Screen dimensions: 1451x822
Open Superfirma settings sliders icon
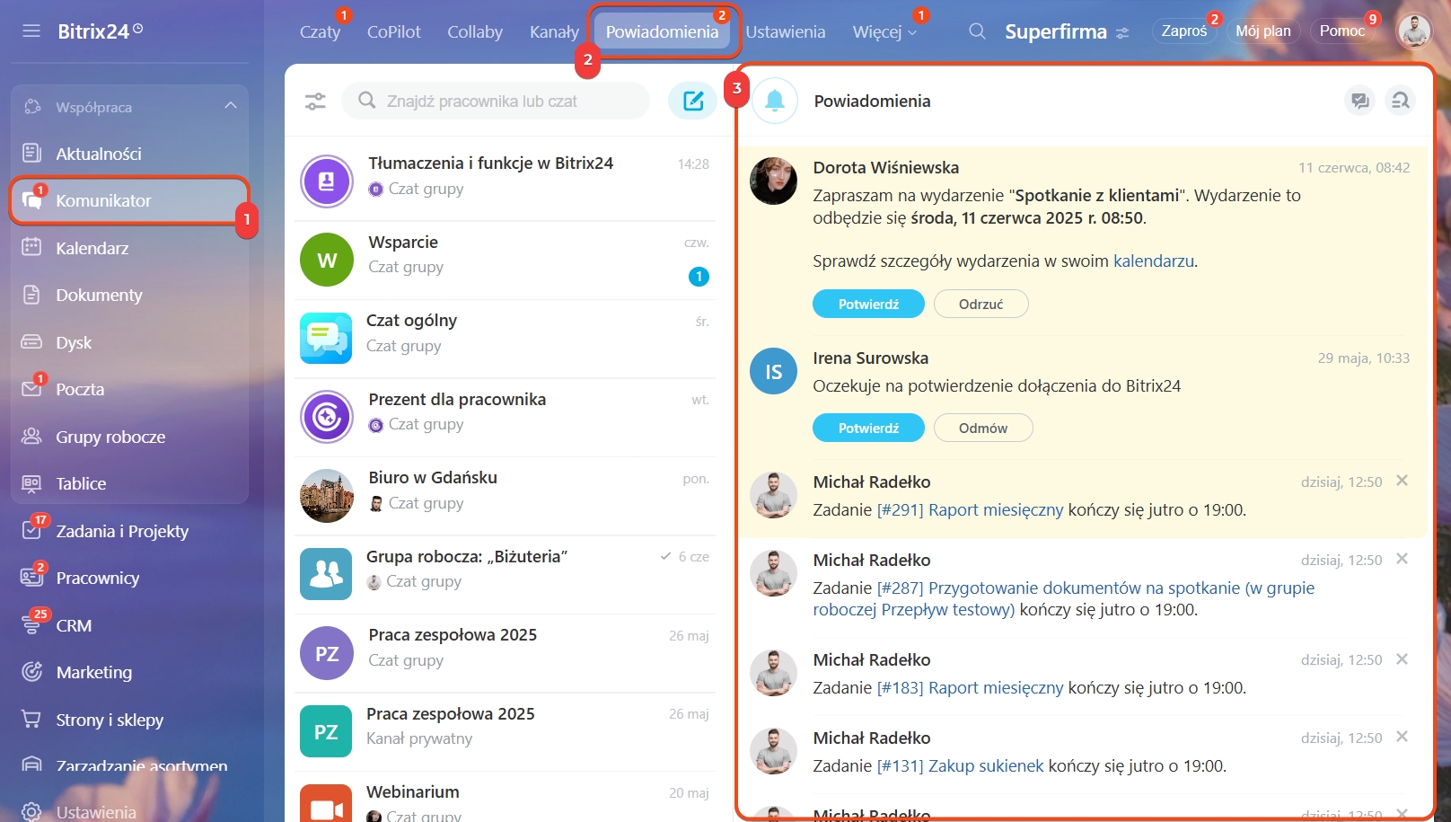point(1122,33)
